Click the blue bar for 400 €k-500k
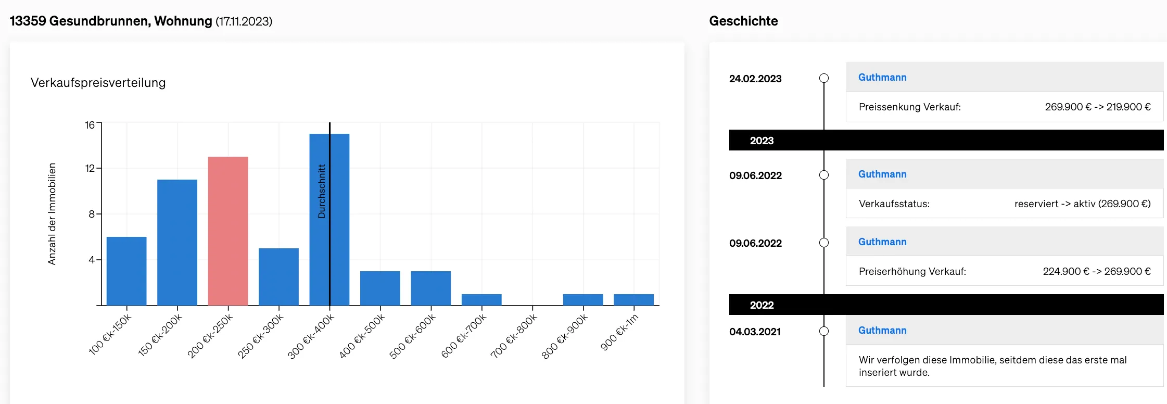Image resolution: width=1167 pixels, height=404 pixels. click(380, 288)
